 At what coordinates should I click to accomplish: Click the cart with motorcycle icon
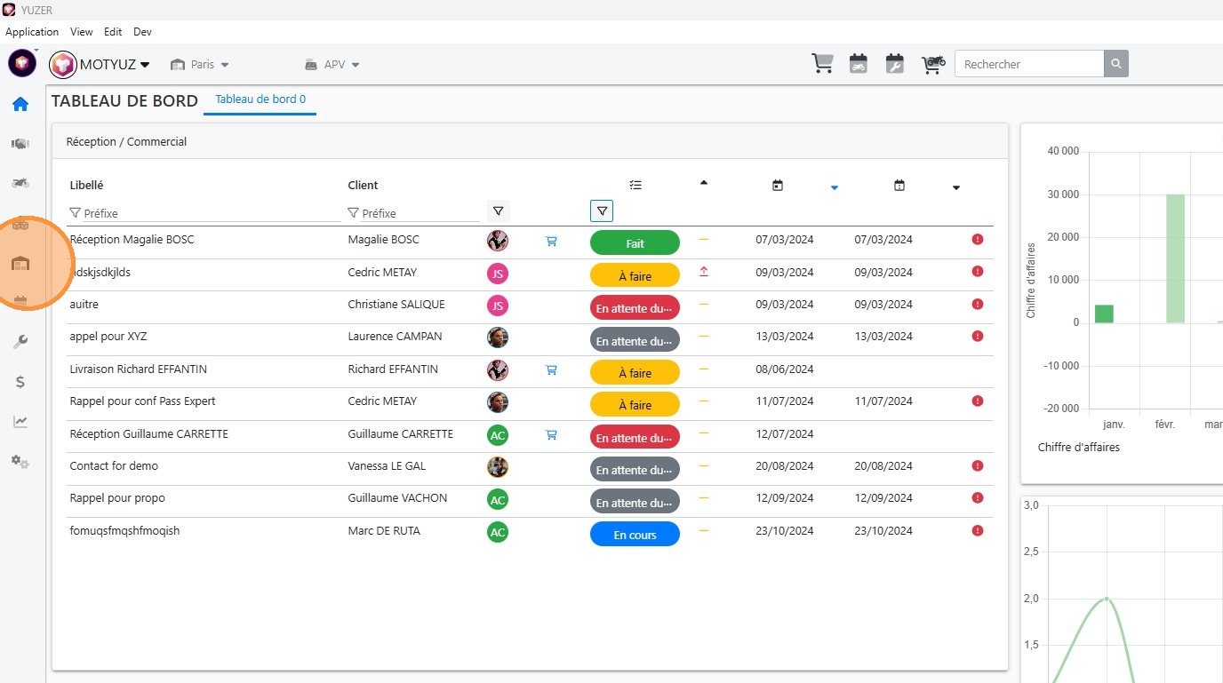[x=932, y=64]
